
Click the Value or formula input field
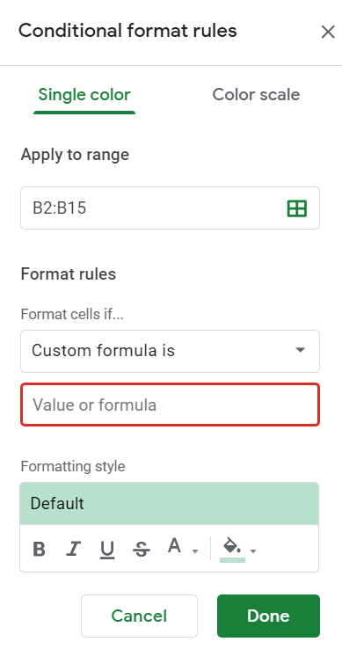coord(170,405)
